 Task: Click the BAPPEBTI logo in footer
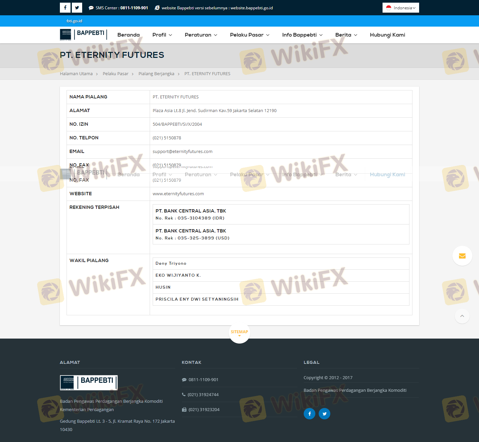(89, 382)
